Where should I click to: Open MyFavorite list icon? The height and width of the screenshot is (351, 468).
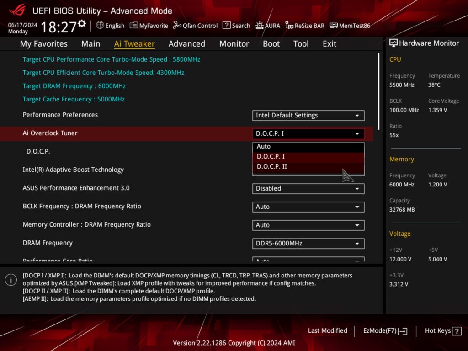[x=134, y=26]
